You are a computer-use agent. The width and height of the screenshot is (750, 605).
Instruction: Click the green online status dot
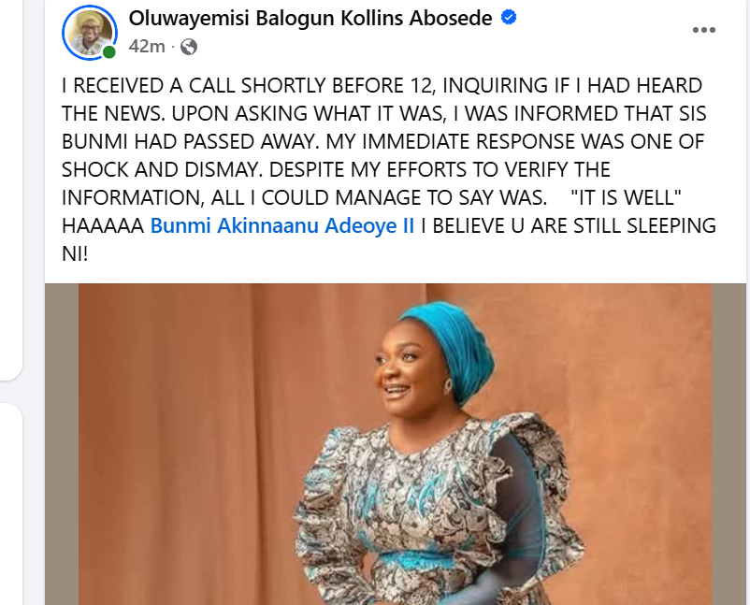pyautogui.click(x=109, y=52)
